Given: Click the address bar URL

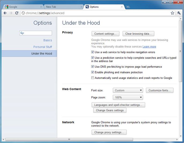Looking at the screenshot, I should point(45,13).
